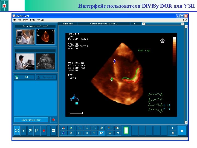Click the Main image green text label

click(144, 50)
